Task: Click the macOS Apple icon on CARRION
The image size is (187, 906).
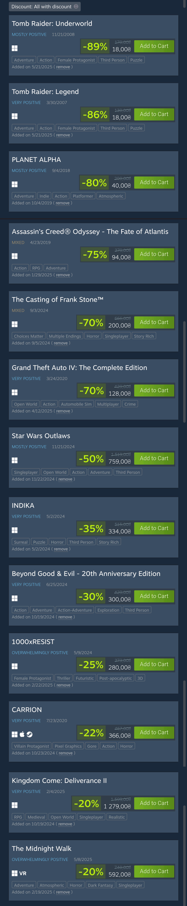Action: click(22, 734)
